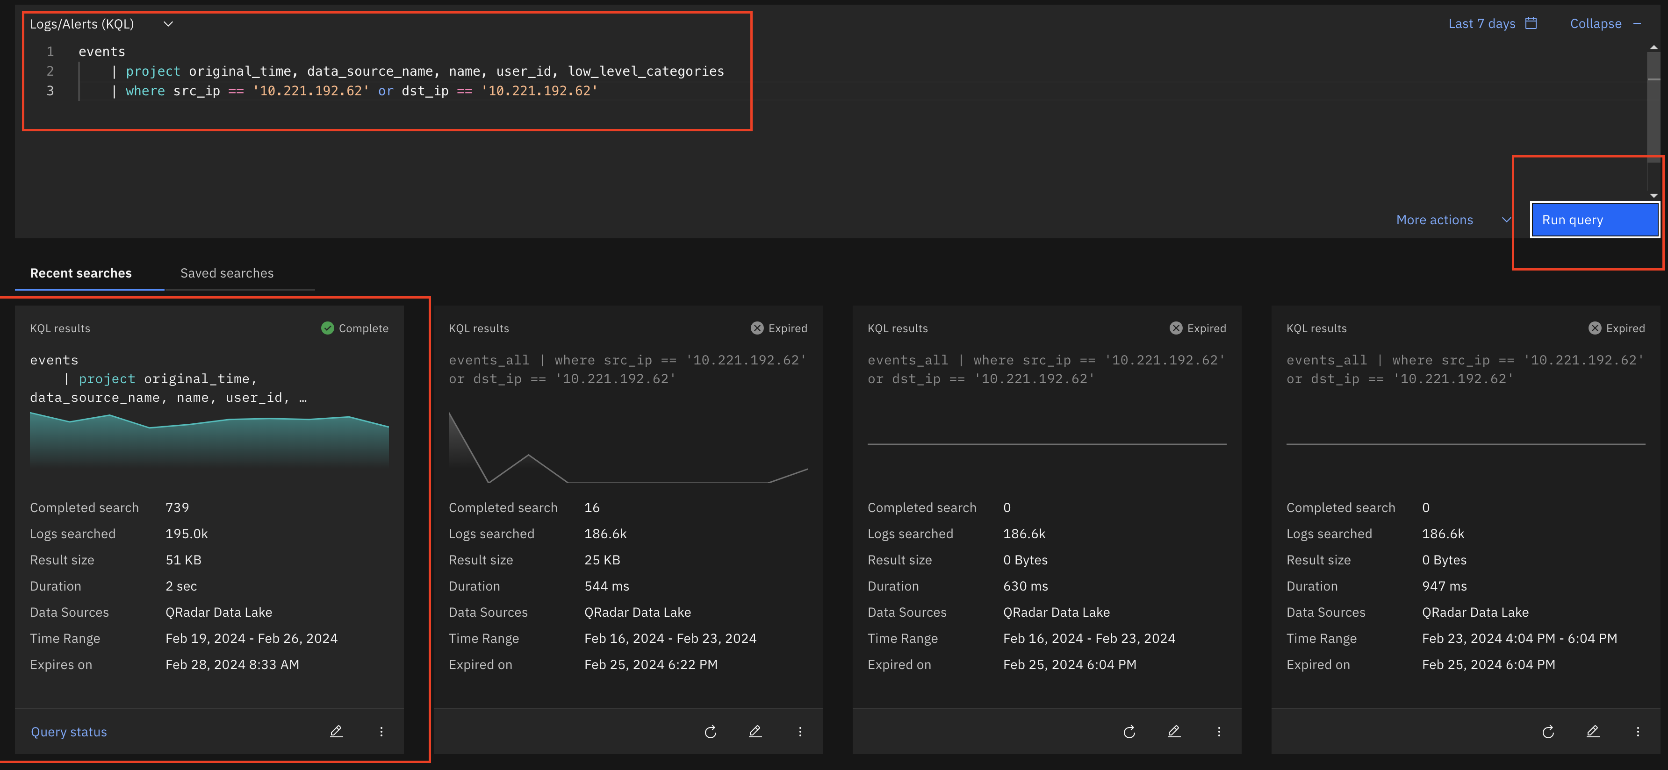Open the Last 7 days time range picker

tap(1492, 24)
